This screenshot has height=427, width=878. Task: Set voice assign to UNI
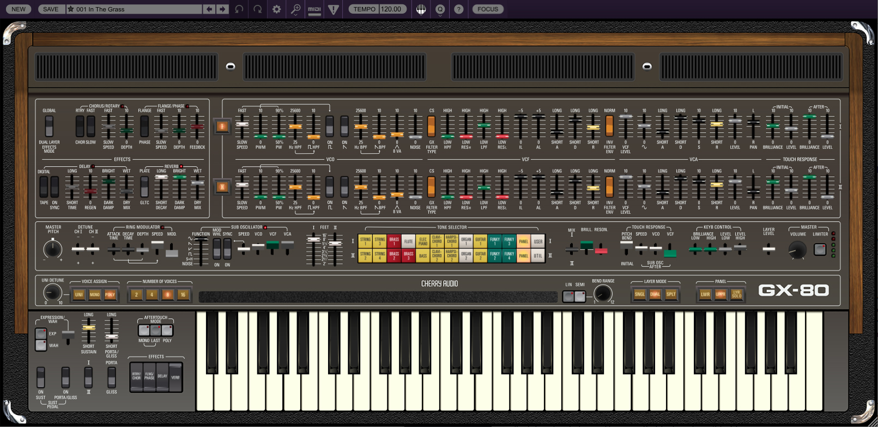point(79,294)
